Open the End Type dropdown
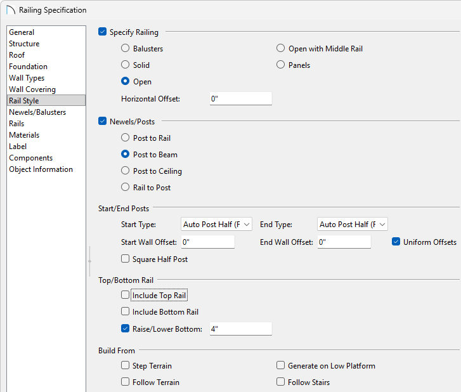461x392 pixels. coord(353,225)
